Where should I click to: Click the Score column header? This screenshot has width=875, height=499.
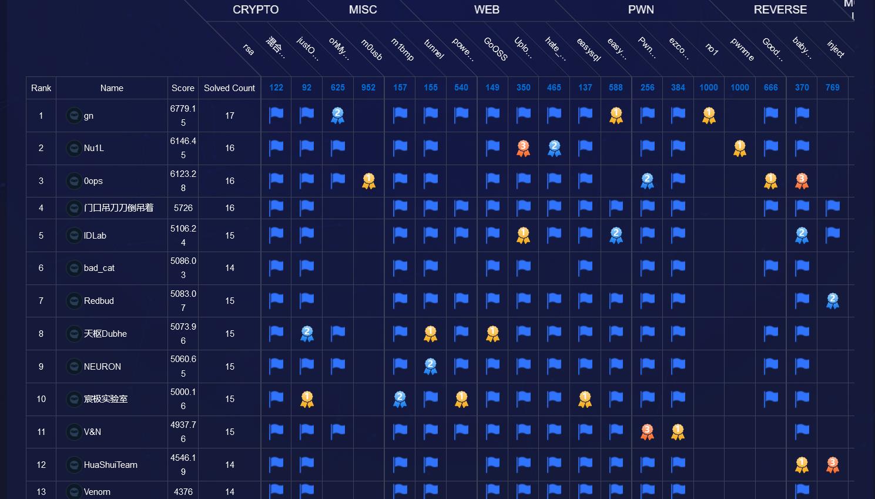point(183,88)
